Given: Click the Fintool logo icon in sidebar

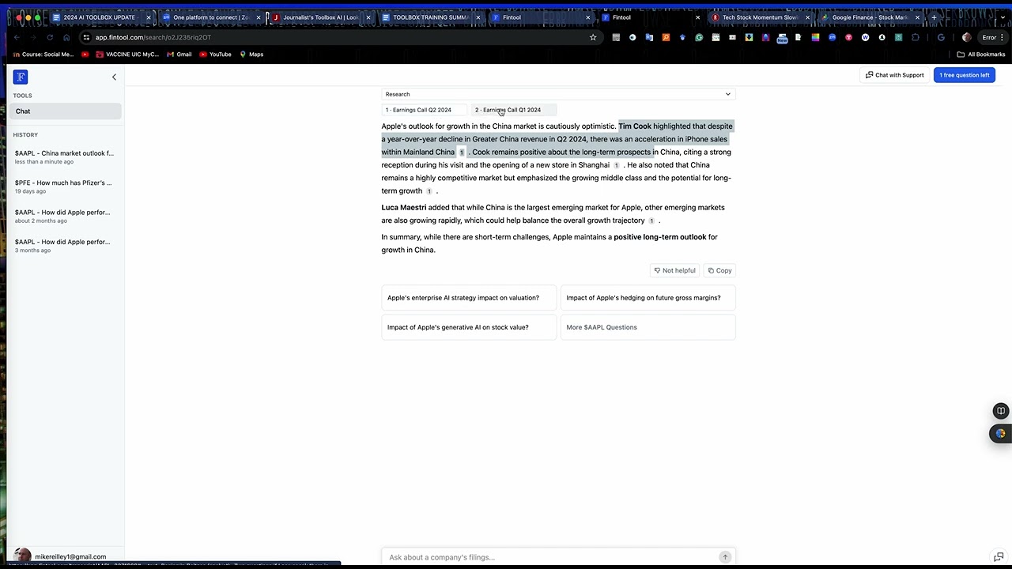Looking at the screenshot, I should (x=21, y=77).
